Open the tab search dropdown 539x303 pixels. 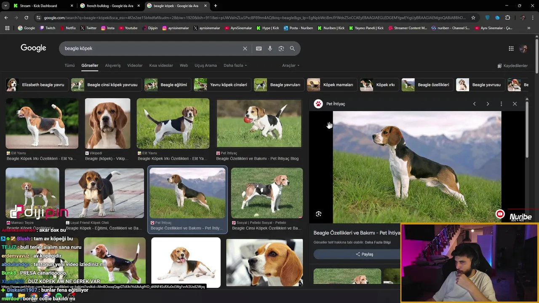tap(5, 6)
